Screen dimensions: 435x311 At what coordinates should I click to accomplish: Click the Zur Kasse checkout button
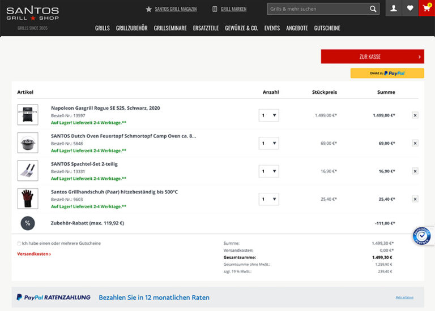(372, 57)
